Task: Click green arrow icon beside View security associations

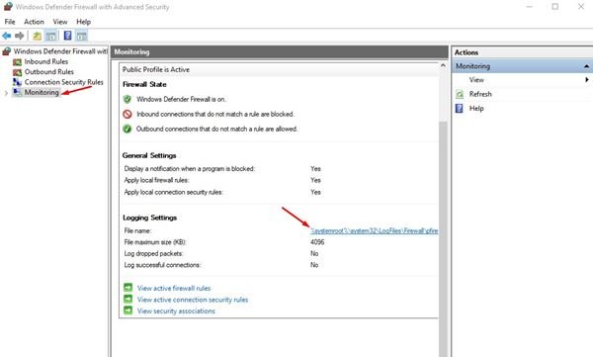Action: pos(128,311)
